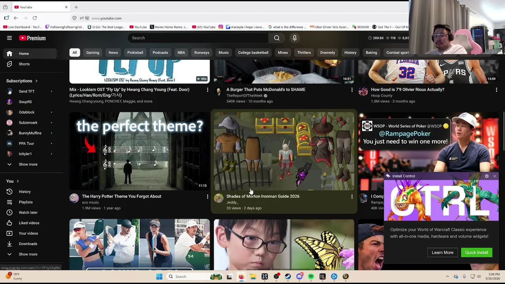Select the College basketball filter chip

pos(253,52)
